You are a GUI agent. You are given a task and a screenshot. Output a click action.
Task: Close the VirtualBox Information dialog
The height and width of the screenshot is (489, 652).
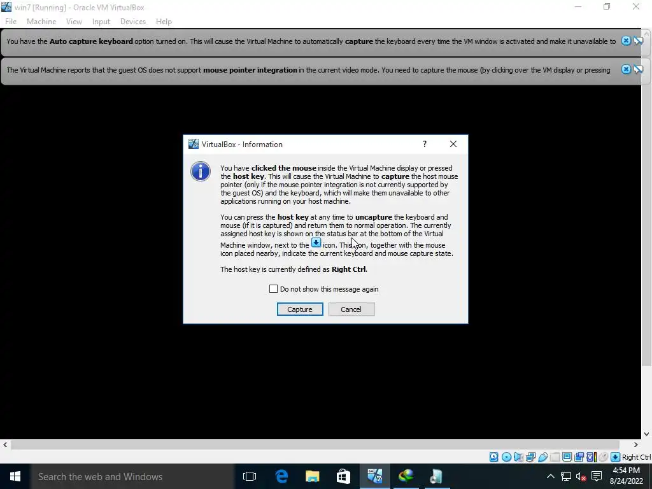tap(453, 144)
